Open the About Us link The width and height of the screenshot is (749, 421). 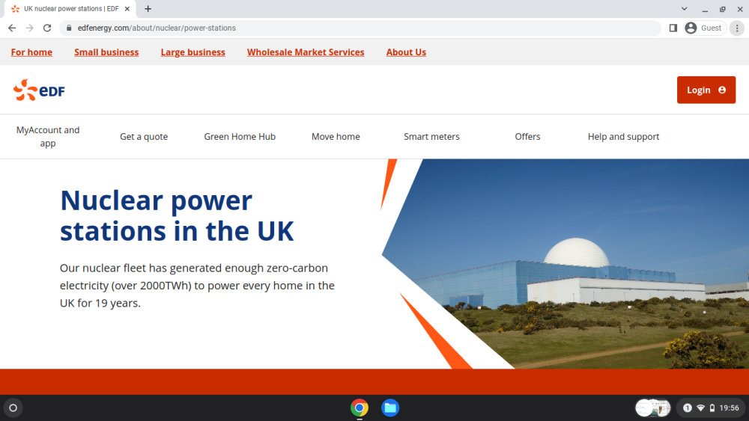click(406, 52)
